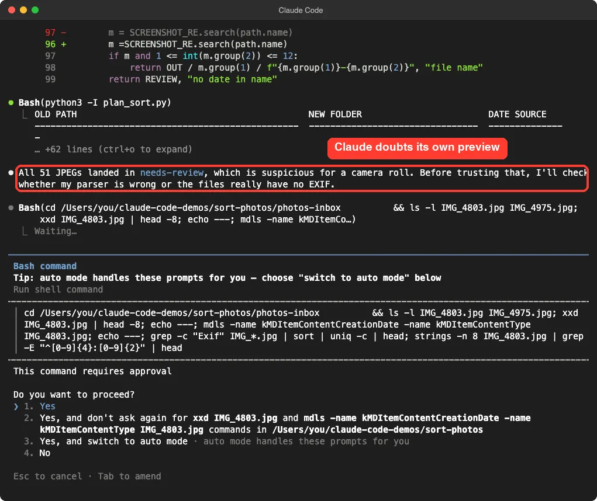Click the "Run shell command" description
This screenshot has width=597, height=501.
pyautogui.click(x=58, y=290)
